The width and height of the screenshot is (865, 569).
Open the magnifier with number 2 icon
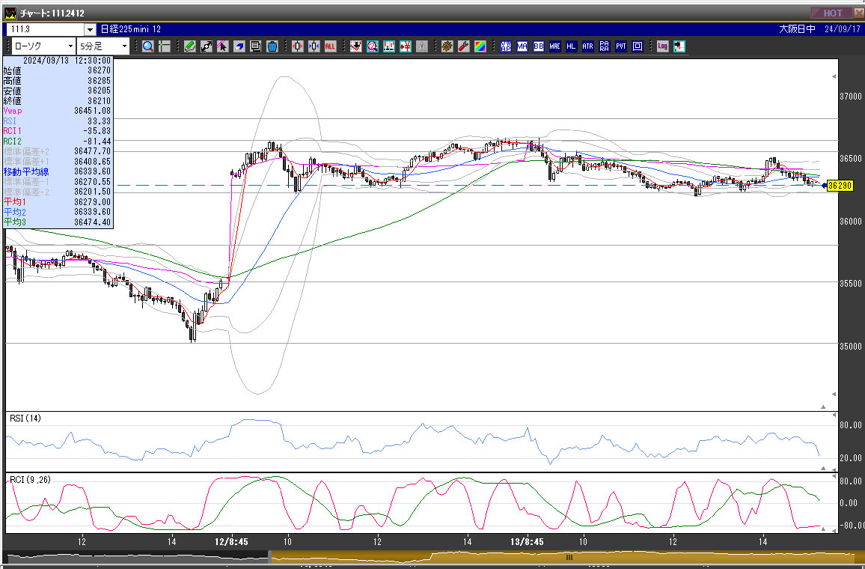(x=373, y=46)
